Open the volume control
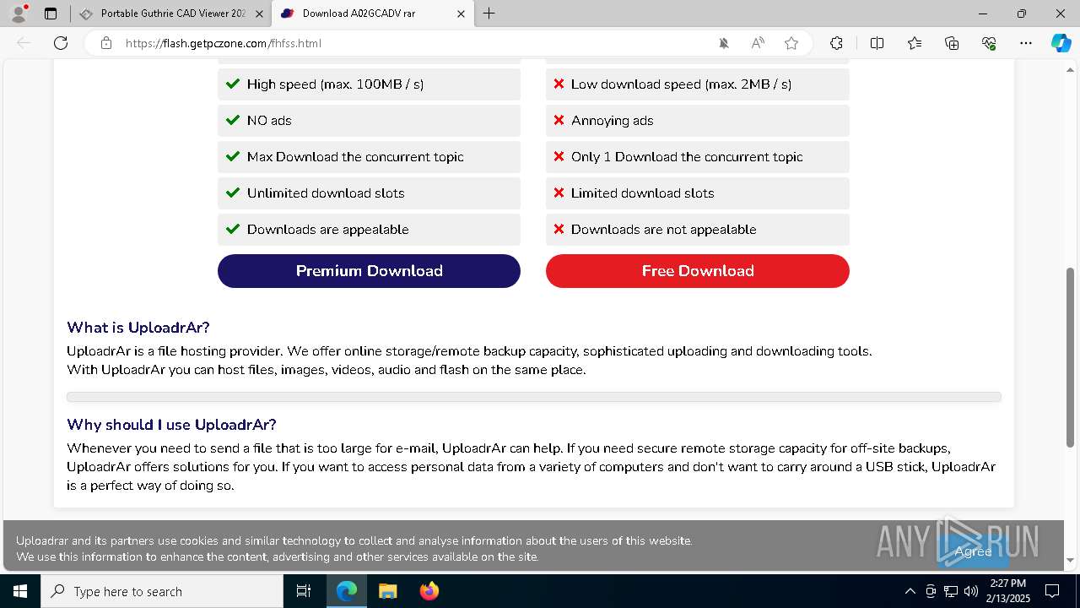This screenshot has width=1080, height=608. 971,591
